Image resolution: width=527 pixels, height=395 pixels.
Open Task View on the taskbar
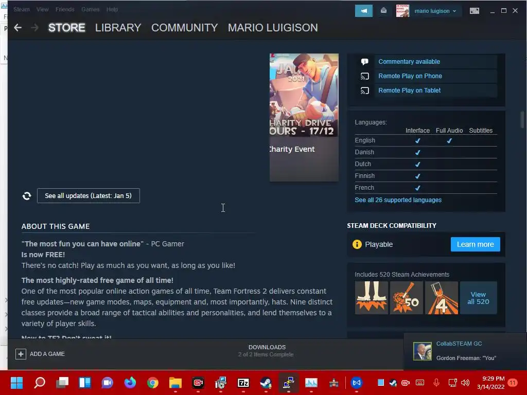[62, 383]
